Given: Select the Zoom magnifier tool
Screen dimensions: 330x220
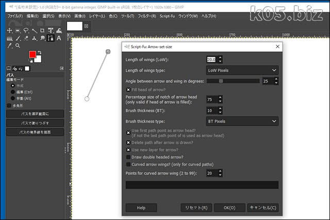Looking at the screenshot, I should point(18,46).
